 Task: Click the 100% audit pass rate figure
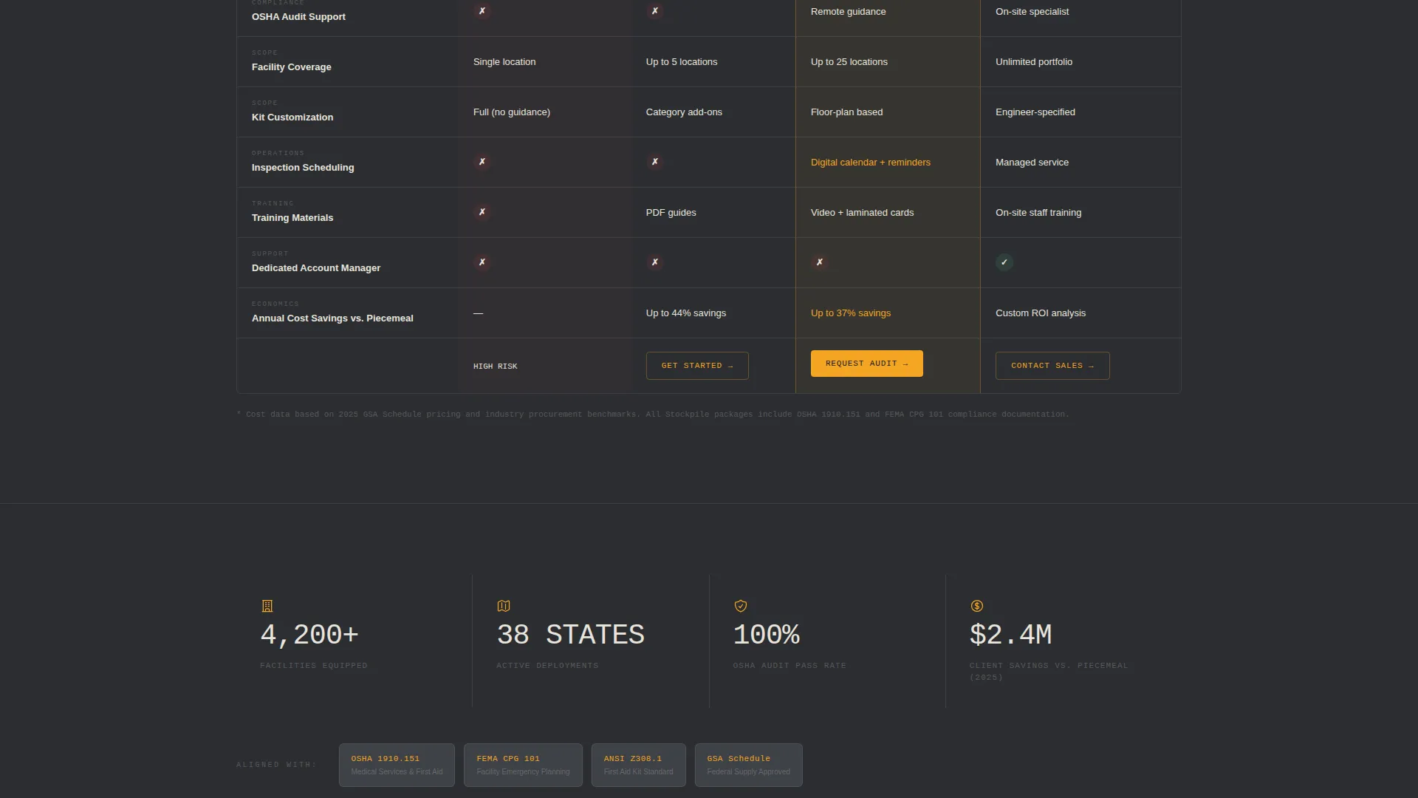[766, 635]
